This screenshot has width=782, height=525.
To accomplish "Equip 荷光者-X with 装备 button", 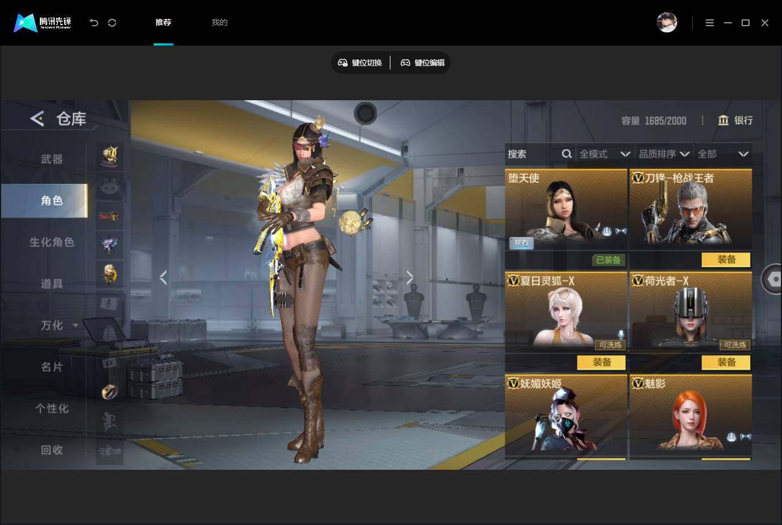I will (726, 362).
